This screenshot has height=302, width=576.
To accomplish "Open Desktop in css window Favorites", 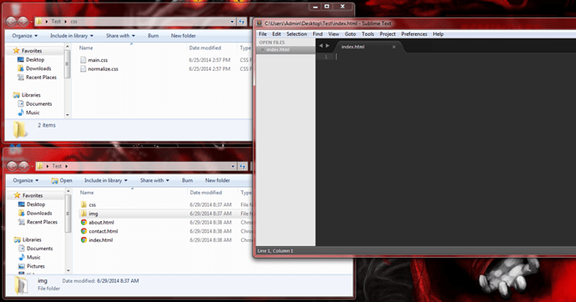I will click(35, 60).
